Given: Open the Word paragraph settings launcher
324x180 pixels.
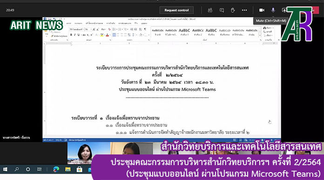Looking at the screenshot, I should coord(149,40).
